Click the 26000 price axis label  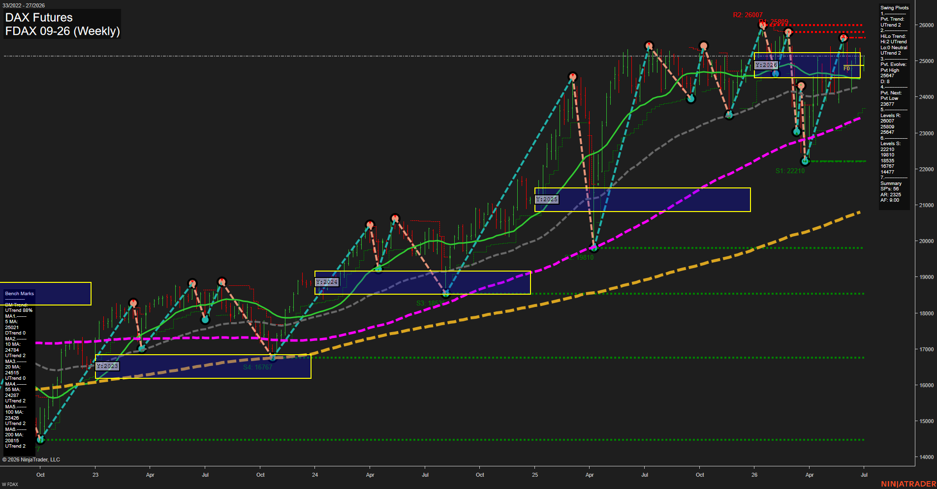[x=927, y=25]
